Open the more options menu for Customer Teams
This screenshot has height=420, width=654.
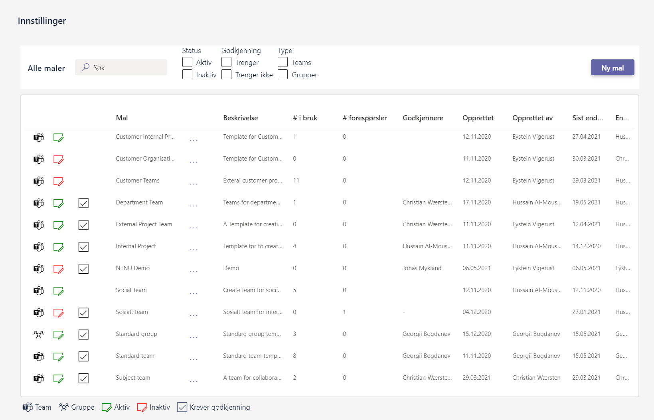(194, 184)
